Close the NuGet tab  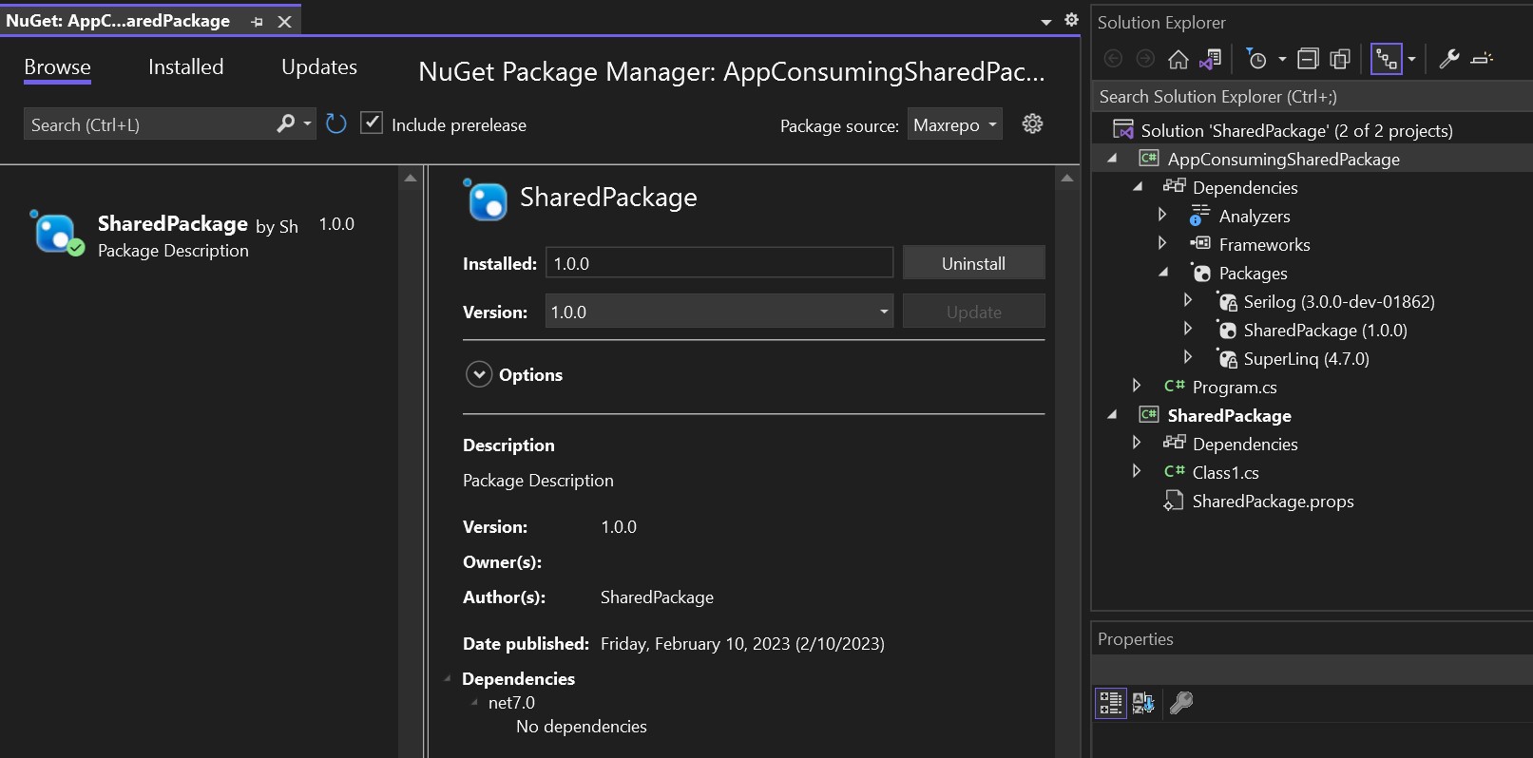[x=284, y=21]
